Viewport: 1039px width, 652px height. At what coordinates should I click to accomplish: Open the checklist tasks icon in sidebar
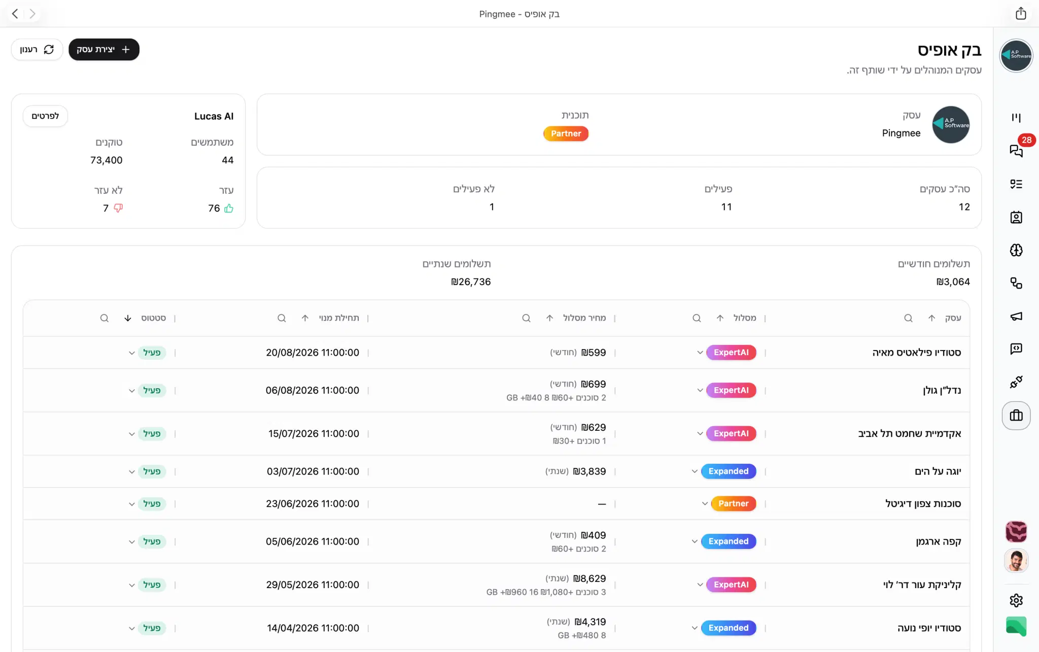tap(1016, 184)
